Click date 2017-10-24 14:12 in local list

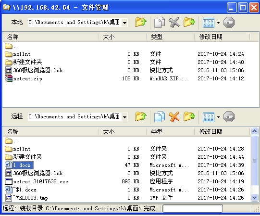click(x=221, y=78)
